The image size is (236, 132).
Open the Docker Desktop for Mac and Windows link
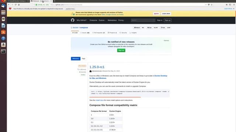pyautogui.click(x=128, y=77)
